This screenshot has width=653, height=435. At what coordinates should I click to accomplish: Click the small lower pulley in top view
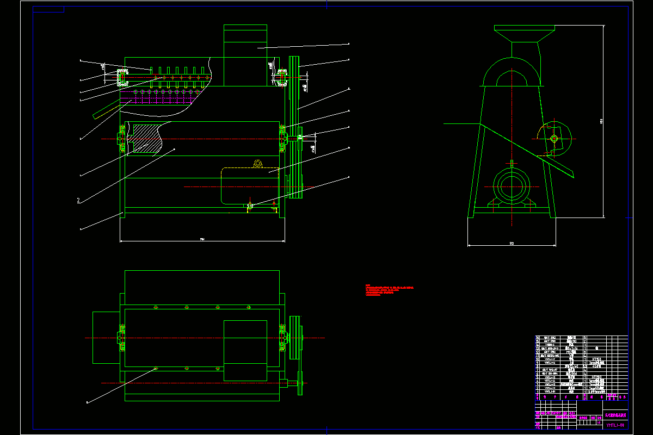pyautogui.click(x=300, y=383)
